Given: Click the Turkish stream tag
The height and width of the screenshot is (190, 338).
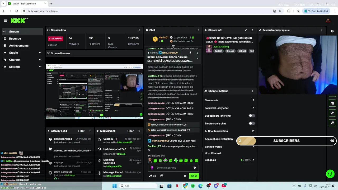Looking at the screenshot, I should [x=218, y=51].
